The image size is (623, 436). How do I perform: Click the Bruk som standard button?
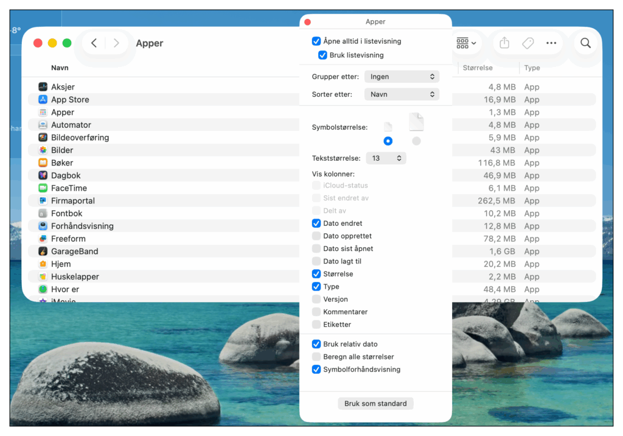375,403
